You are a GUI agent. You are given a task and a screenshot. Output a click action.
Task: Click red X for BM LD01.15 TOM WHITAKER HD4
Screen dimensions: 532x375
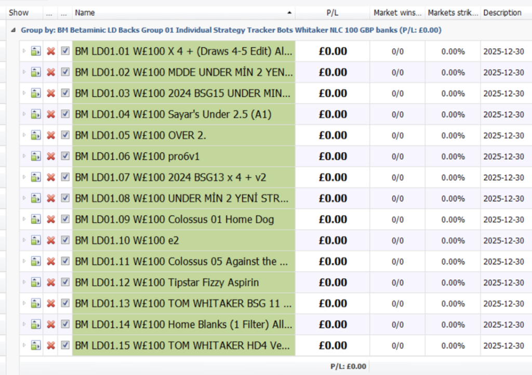coord(51,345)
